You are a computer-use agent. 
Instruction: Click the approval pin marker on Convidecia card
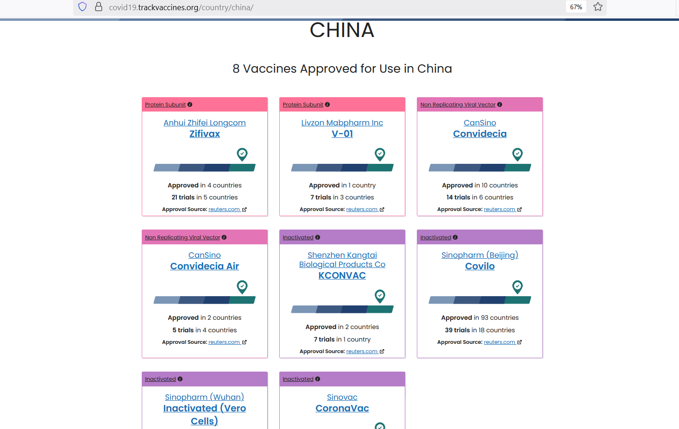[517, 154]
